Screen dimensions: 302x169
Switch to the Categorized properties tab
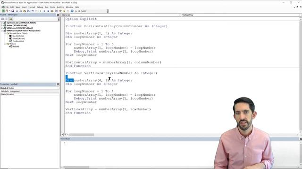tap(15, 91)
